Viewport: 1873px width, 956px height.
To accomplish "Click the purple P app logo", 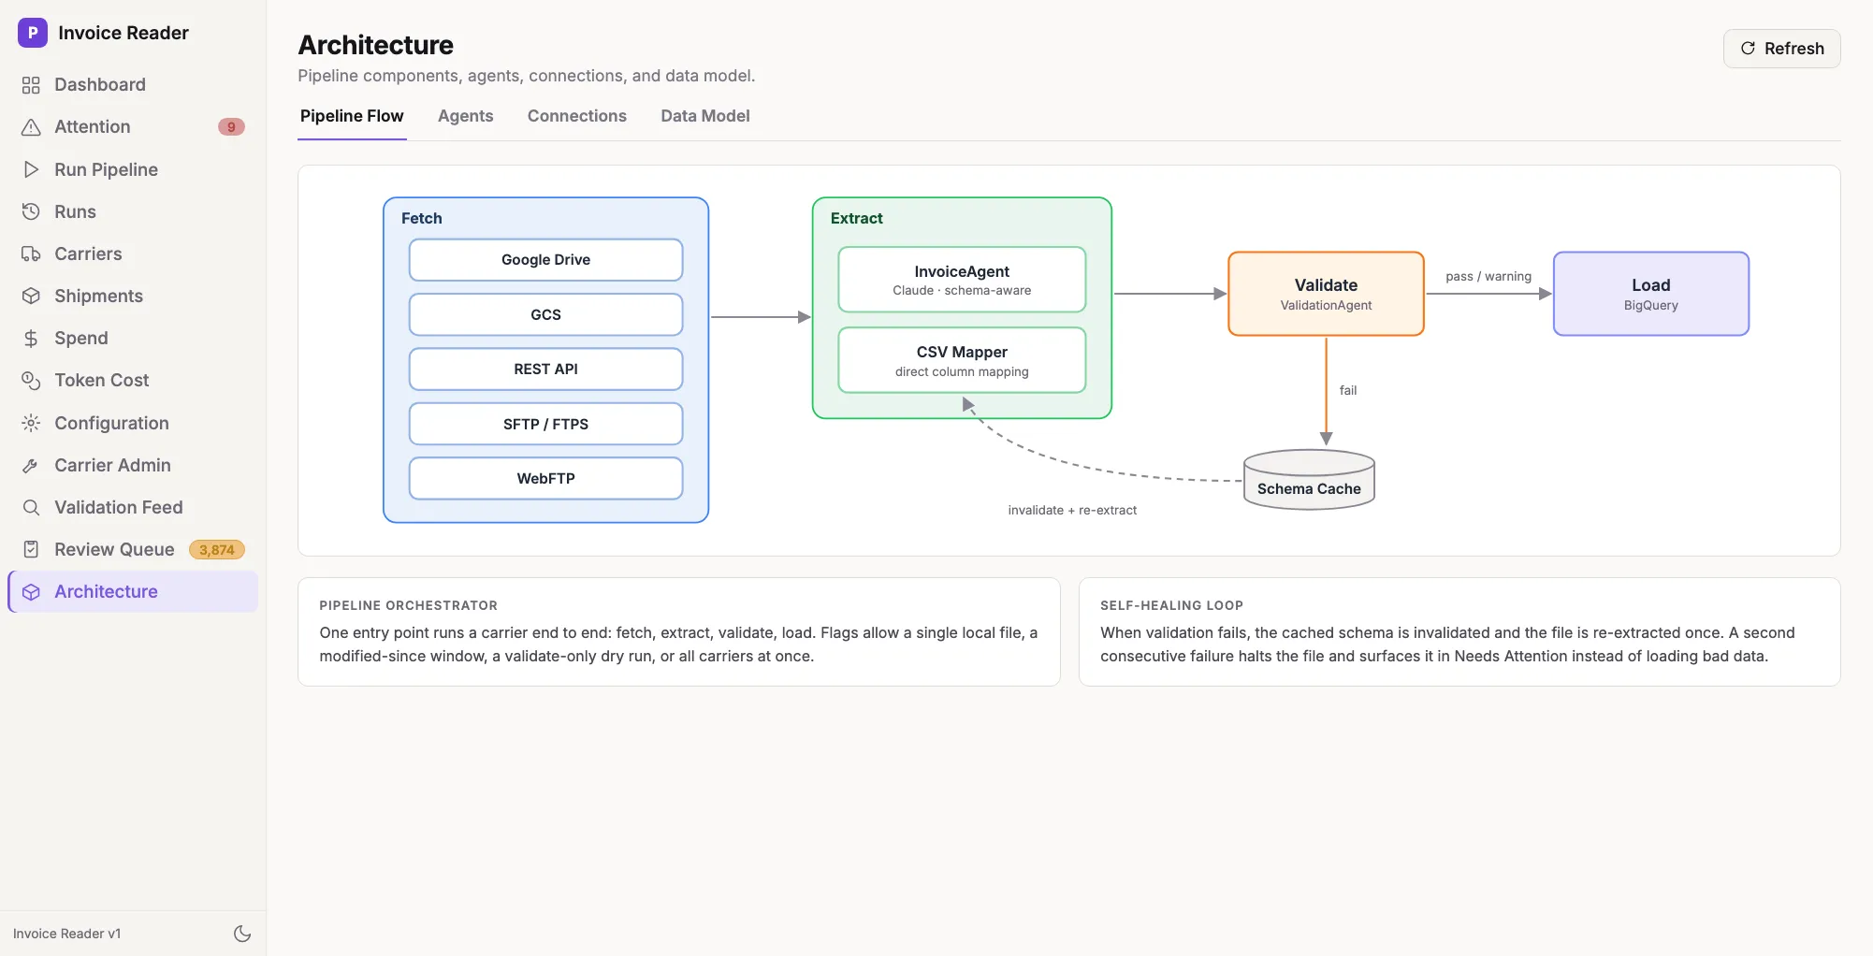I will 33,33.
